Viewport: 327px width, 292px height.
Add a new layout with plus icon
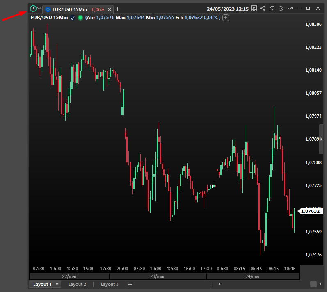point(130,284)
